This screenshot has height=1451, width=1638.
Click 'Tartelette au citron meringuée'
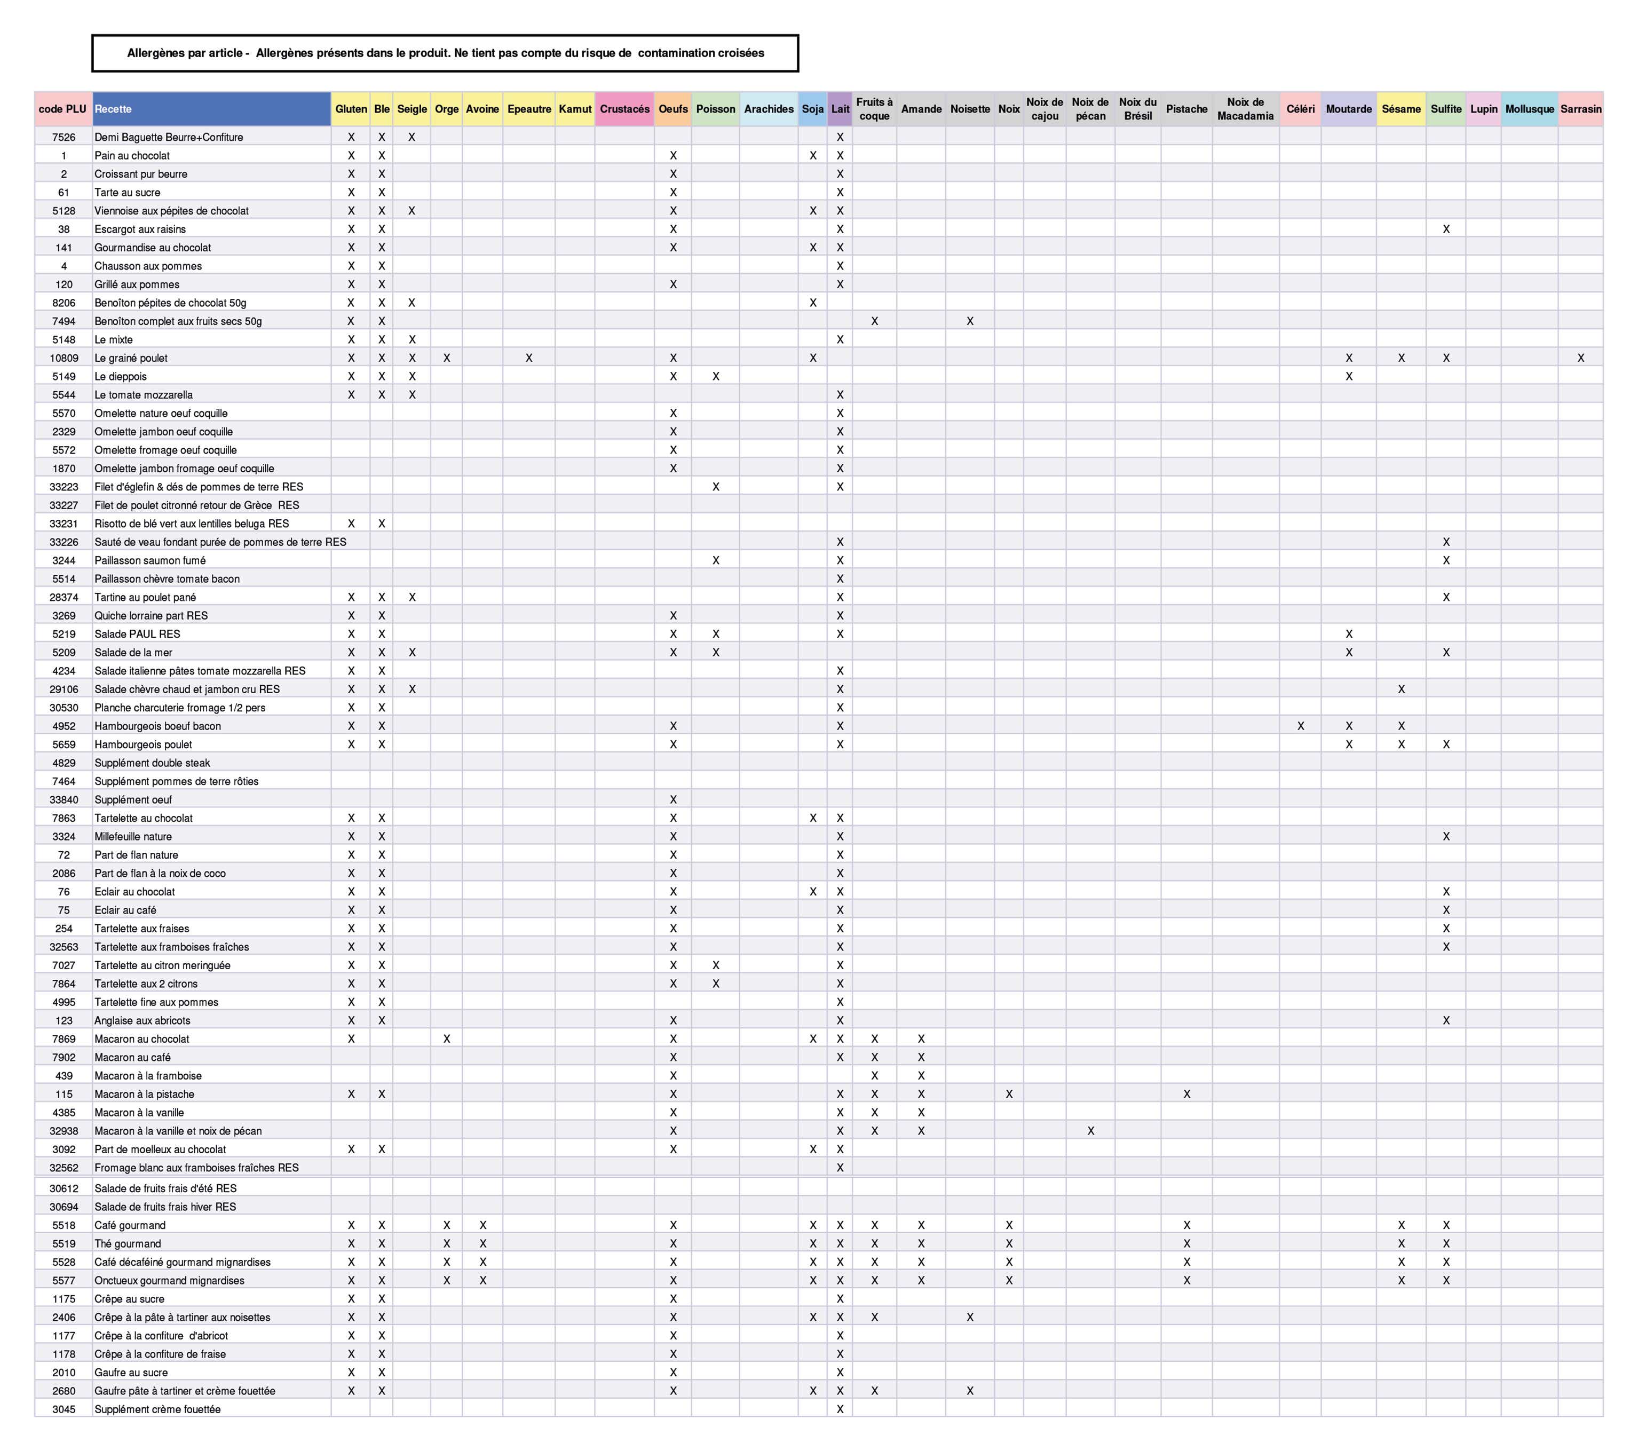pos(162,966)
